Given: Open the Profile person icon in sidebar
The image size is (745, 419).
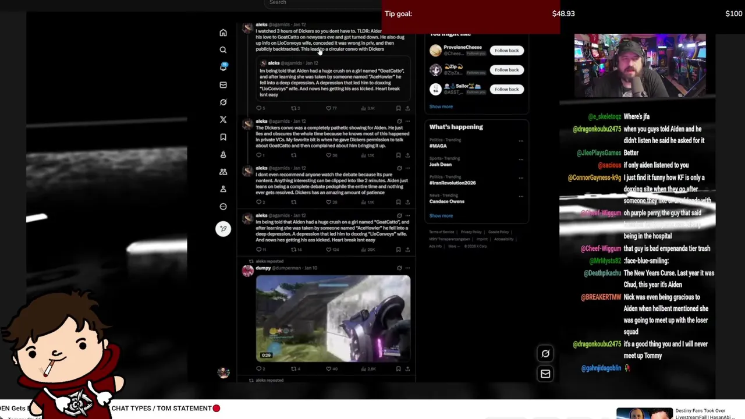Looking at the screenshot, I should point(223,189).
